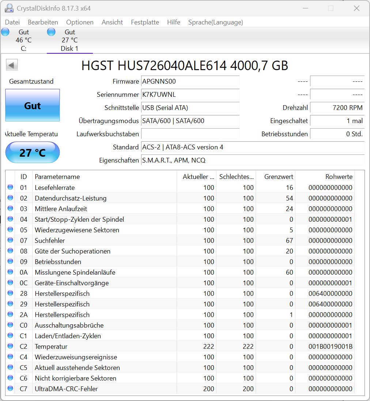This screenshot has height=401, width=370.
Task: Click the status dot beside Temperatur row
Action: point(10,346)
